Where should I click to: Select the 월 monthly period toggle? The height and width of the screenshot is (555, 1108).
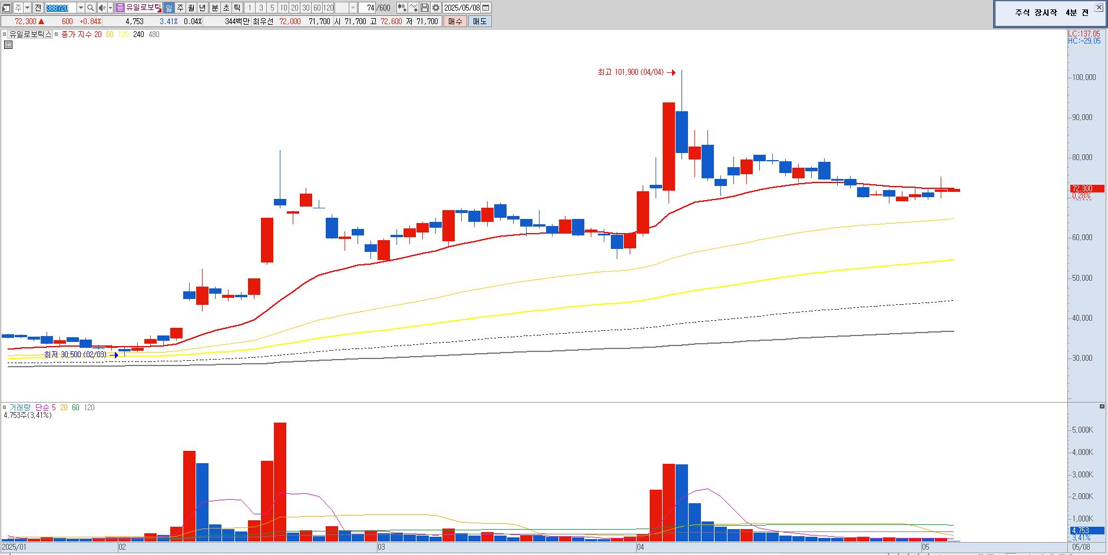click(x=191, y=8)
